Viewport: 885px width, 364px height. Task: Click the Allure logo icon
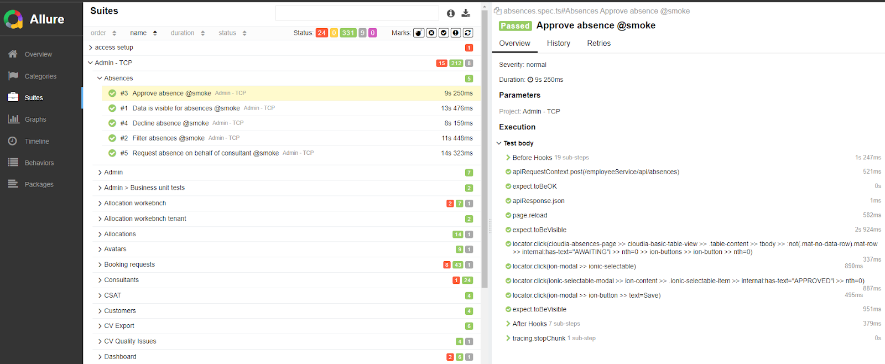[13, 19]
